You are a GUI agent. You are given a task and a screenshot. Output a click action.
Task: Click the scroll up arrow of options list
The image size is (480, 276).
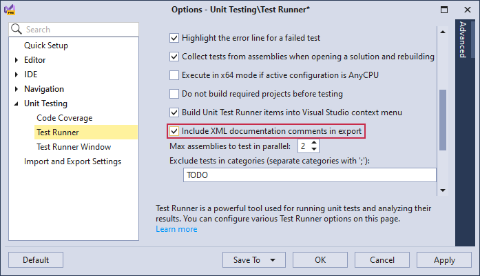[443, 32]
